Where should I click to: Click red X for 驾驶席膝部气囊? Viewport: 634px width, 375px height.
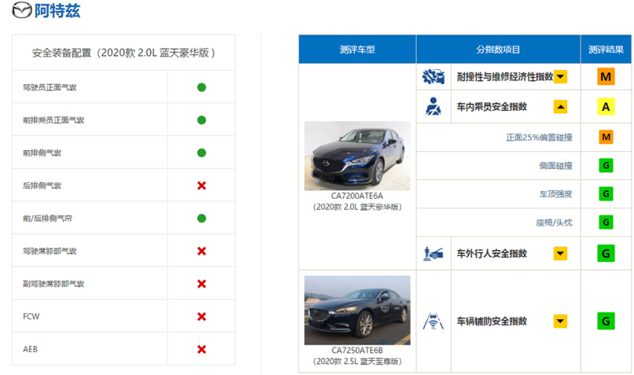tap(202, 251)
